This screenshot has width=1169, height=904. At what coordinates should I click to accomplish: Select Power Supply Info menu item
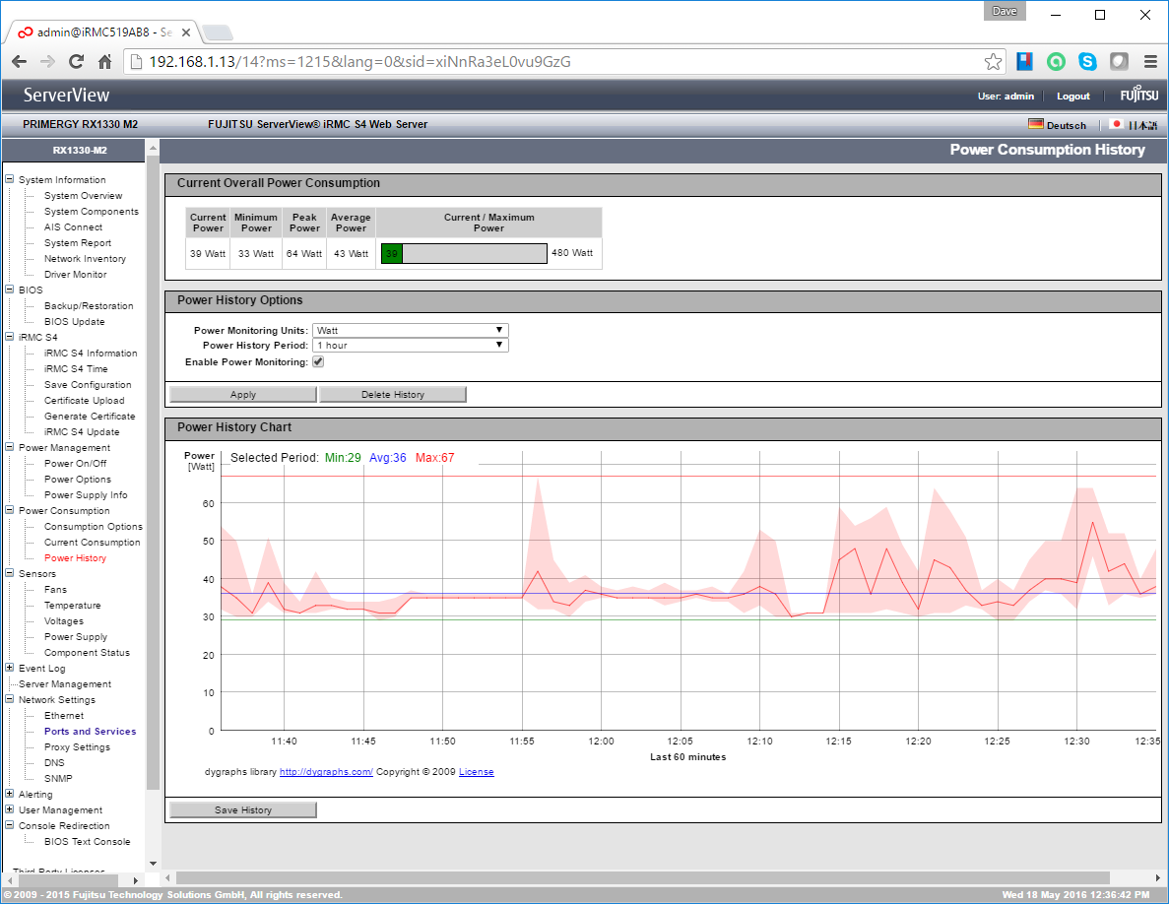click(86, 495)
